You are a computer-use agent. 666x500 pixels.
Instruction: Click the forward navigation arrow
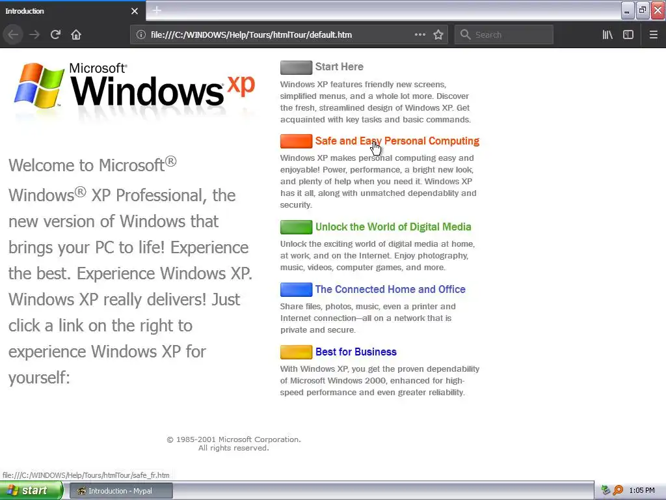click(34, 35)
